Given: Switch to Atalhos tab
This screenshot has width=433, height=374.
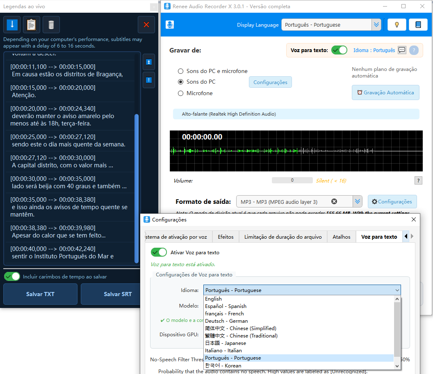Looking at the screenshot, I should coord(341,237).
